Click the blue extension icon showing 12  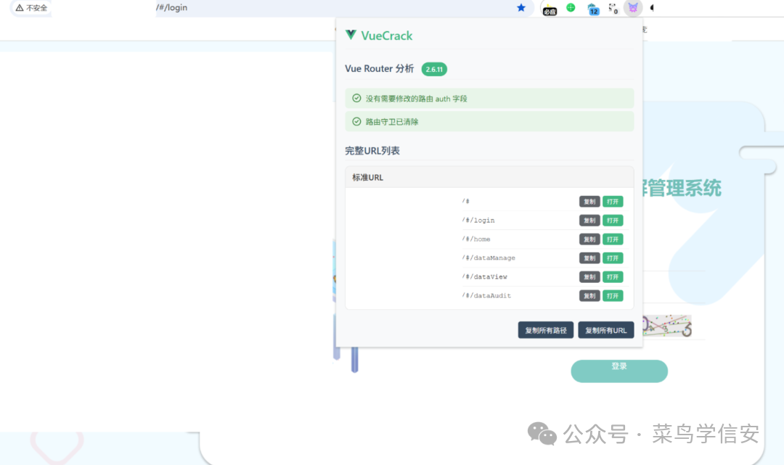[x=592, y=8]
